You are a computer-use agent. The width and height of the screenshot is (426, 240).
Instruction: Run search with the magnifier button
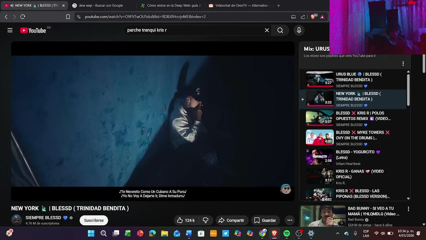pos(280,30)
